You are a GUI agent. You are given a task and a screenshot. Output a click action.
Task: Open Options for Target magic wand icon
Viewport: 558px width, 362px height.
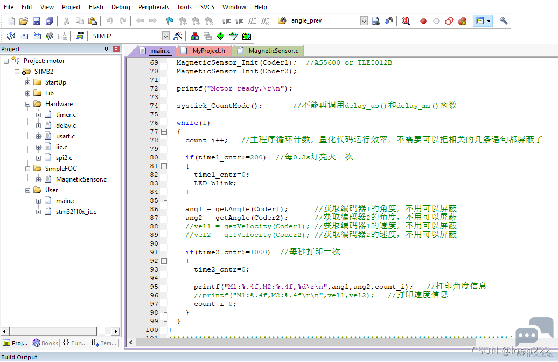pyautogui.click(x=178, y=36)
